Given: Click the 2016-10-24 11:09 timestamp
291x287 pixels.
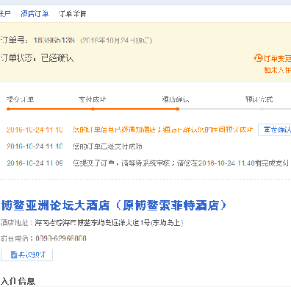Looking at the screenshot, I should point(35,163).
